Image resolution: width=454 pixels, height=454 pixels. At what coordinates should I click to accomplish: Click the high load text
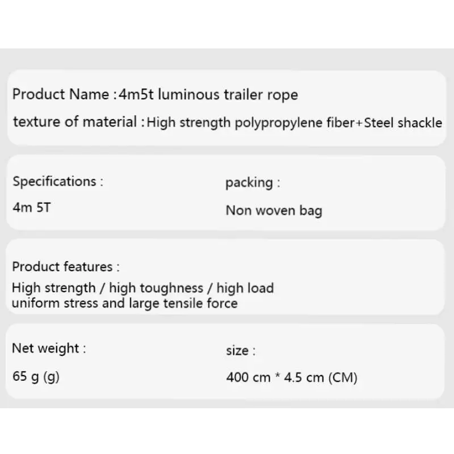point(245,288)
